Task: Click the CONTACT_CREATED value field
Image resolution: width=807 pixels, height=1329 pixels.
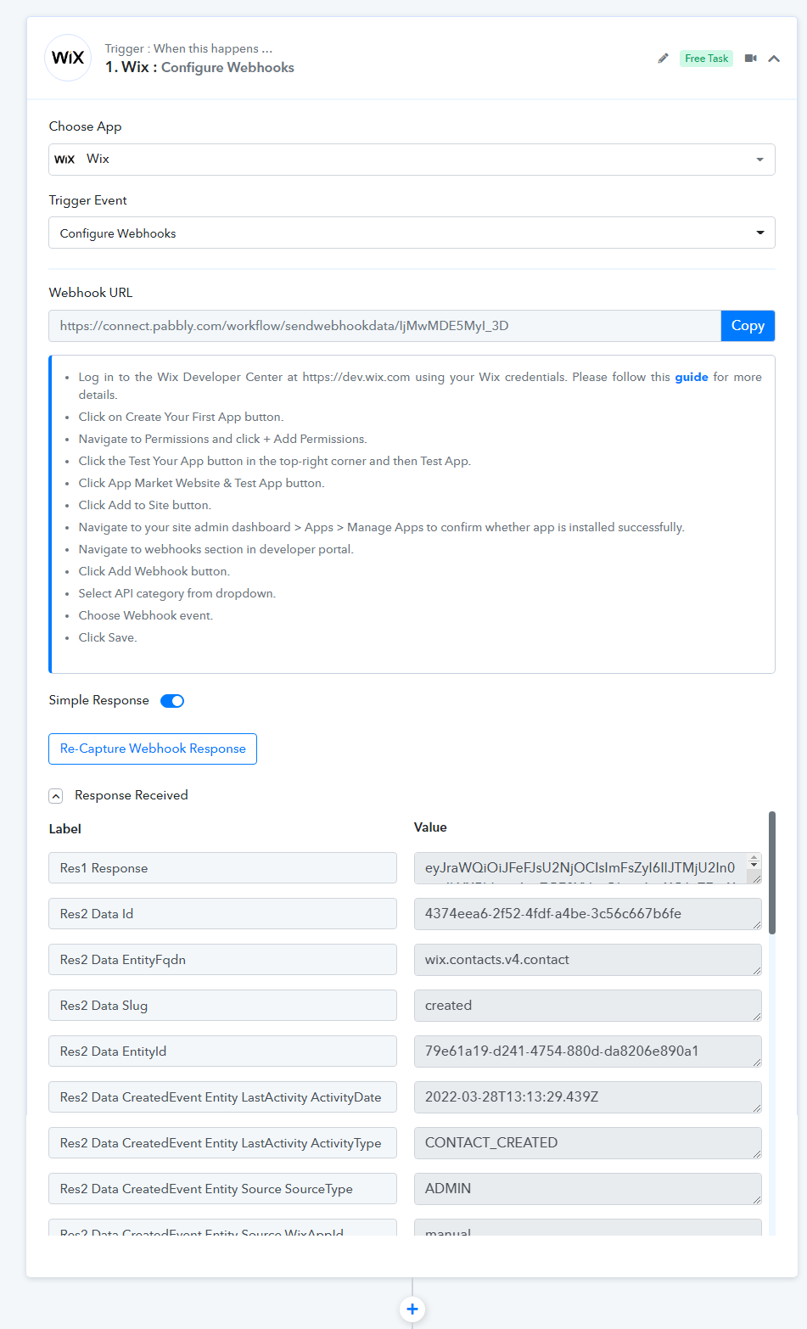Action: click(x=587, y=1143)
